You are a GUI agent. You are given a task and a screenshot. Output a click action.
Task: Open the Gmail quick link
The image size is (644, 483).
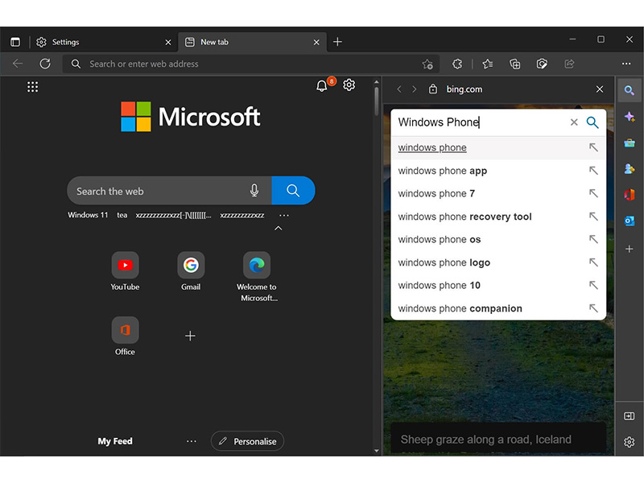(191, 271)
